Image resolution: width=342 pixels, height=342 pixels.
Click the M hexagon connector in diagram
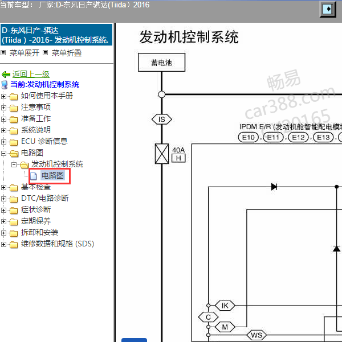[x=225, y=327]
